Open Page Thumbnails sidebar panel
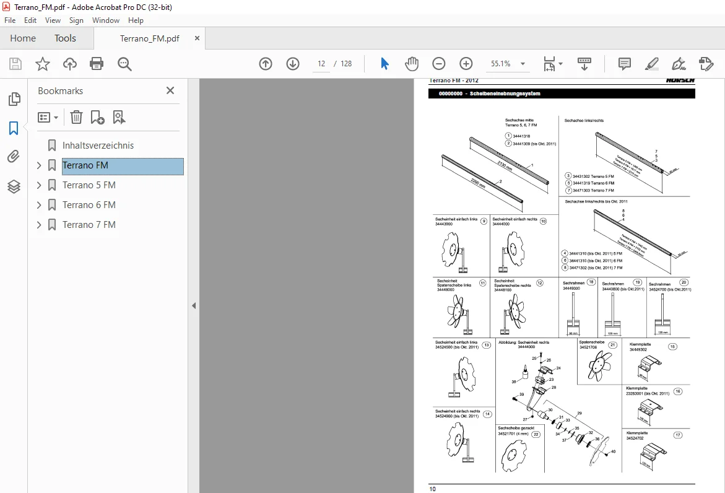The height and width of the screenshot is (493, 725). [14, 98]
